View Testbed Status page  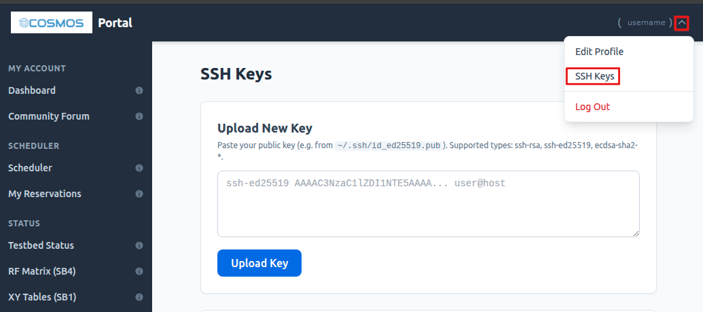pyautogui.click(x=41, y=245)
